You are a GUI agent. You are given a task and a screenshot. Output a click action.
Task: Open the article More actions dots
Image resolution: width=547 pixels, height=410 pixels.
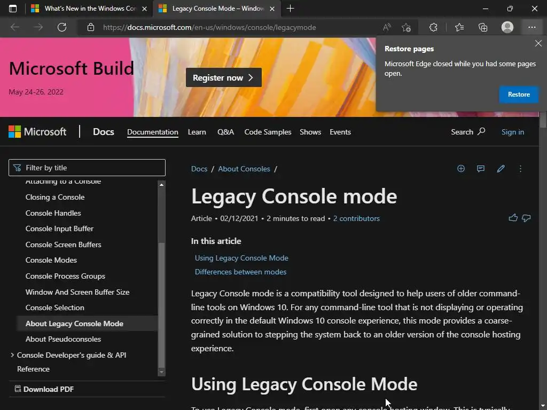point(520,169)
